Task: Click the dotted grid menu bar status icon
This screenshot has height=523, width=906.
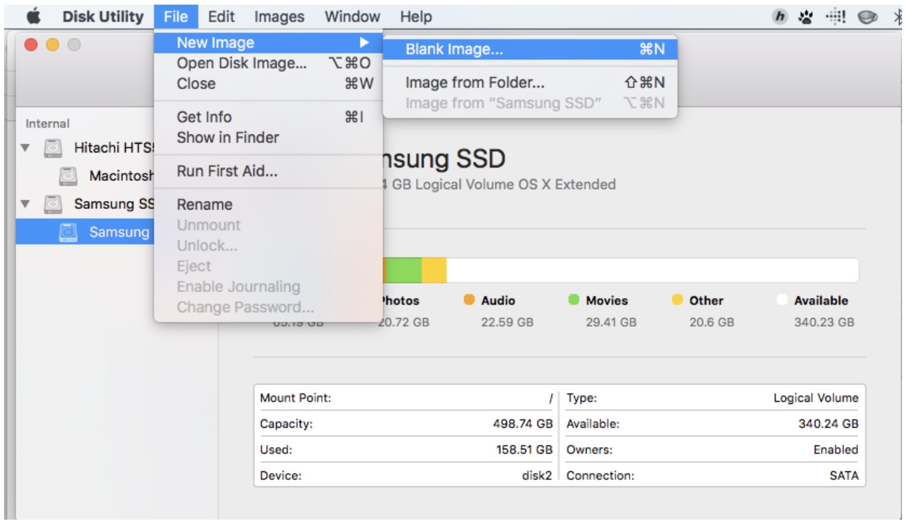Action: [835, 17]
